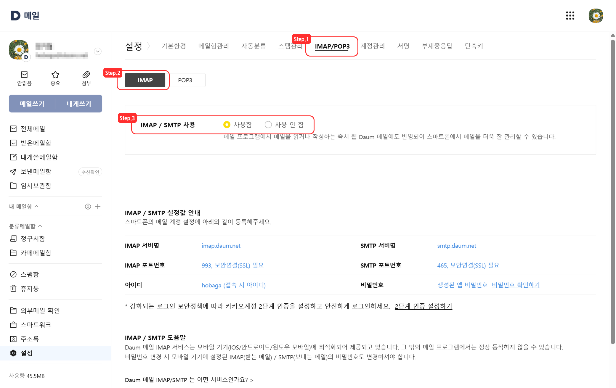Click 내게쓰기 button
Image resolution: width=616 pixels, height=388 pixels.
pos(79,104)
